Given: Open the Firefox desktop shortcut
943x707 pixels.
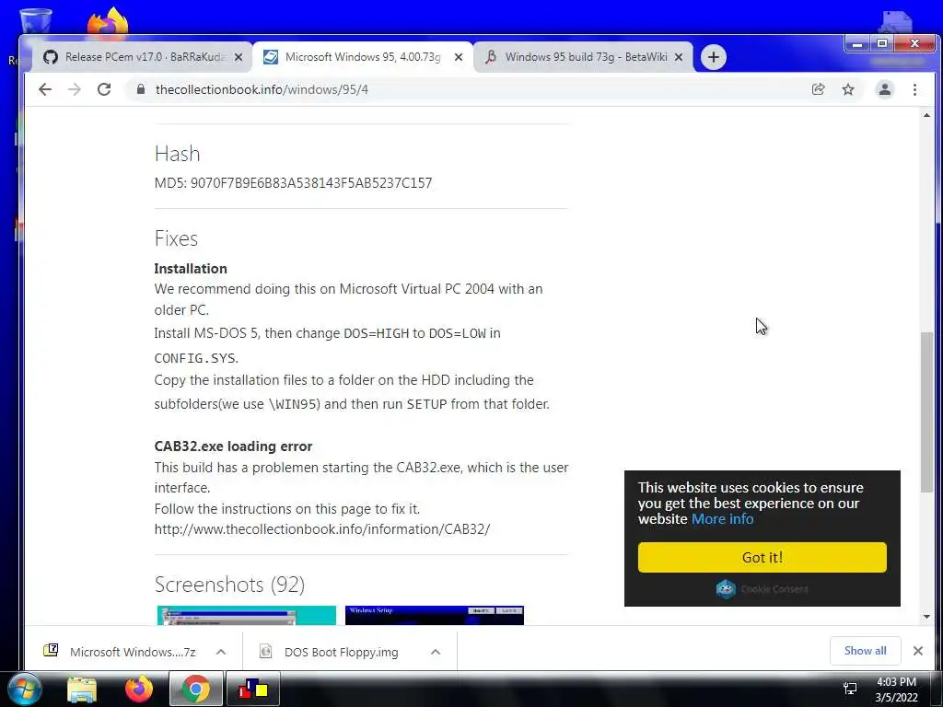Looking at the screenshot, I should [108, 20].
